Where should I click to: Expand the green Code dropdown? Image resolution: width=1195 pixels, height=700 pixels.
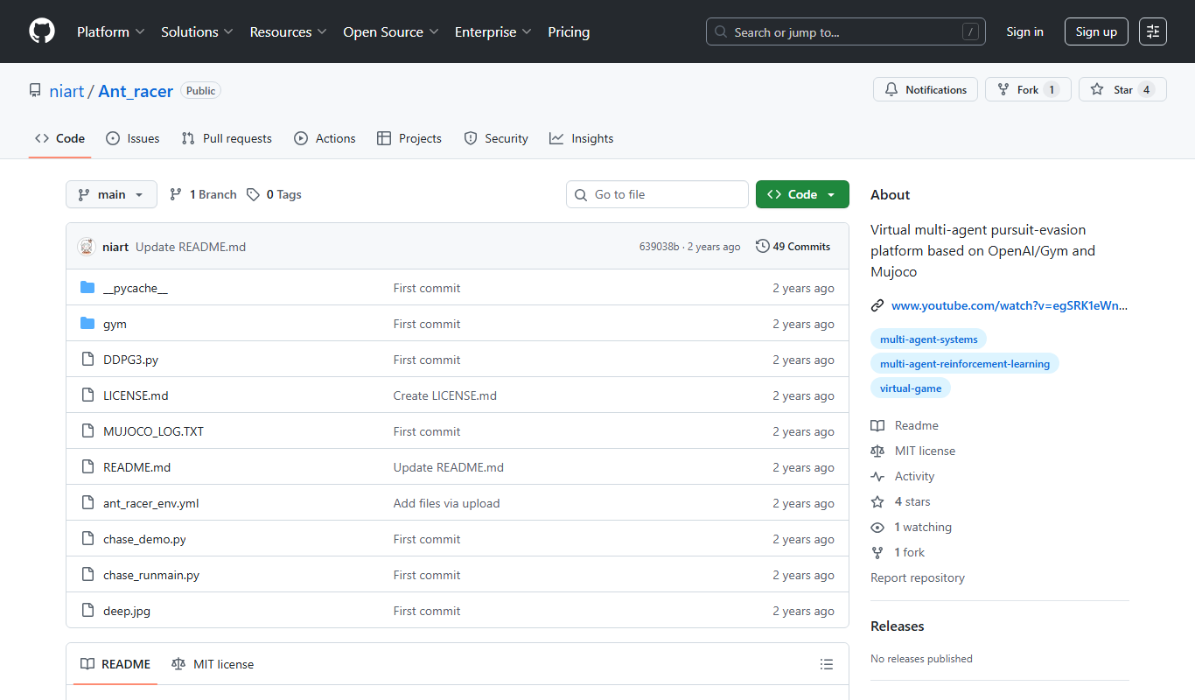click(x=802, y=194)
